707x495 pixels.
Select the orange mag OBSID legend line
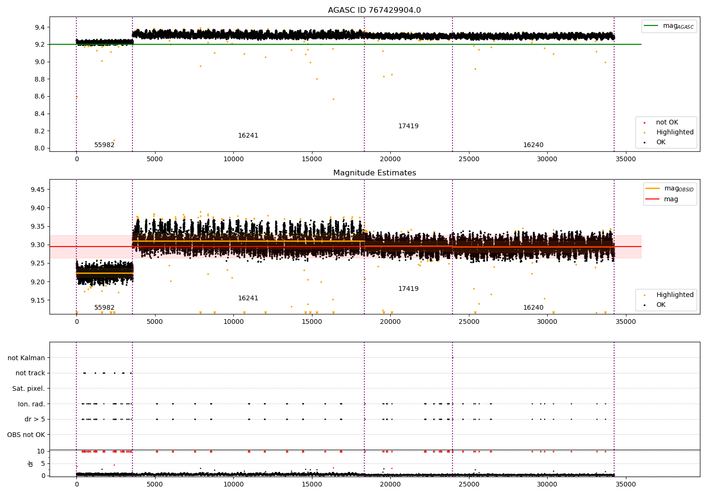pyautogui.click(x=652, y=189)
